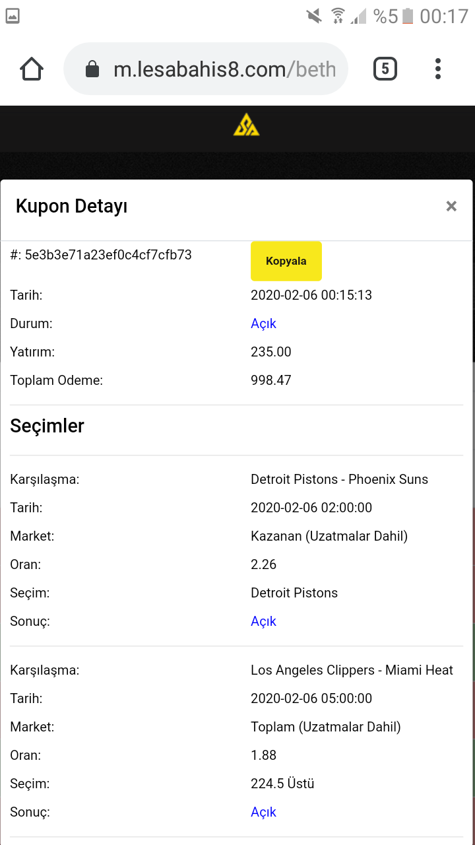Select Toplam Odeme value 998.47
This screenshot has width=475, height=845.
click(x=271, y=380)
